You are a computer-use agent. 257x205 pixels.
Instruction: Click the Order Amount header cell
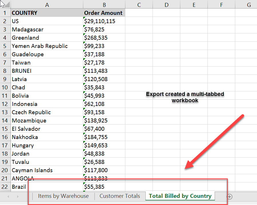pyautogui.click(x=104, y=13)
